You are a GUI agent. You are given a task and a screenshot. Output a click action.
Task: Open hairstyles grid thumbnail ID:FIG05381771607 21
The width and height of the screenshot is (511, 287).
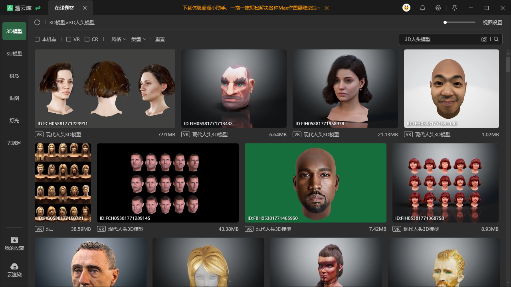pos(63,183)
